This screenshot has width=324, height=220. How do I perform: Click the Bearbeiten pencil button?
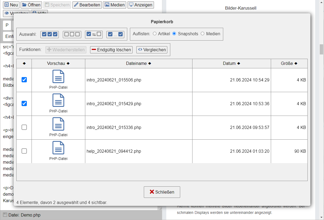pos(87,5)
